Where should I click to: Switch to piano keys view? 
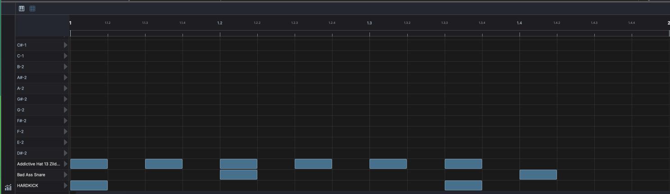point(22,9)
